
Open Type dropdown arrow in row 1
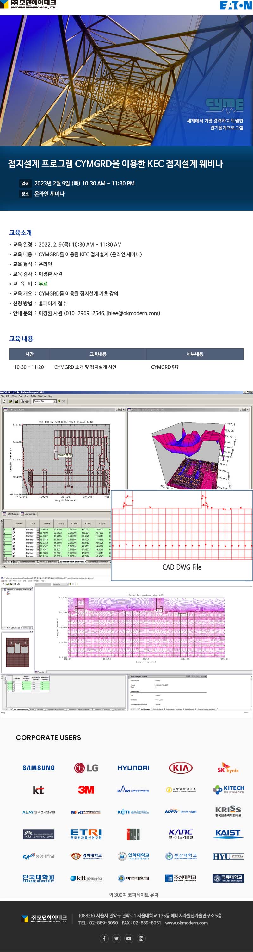point(38,529)
